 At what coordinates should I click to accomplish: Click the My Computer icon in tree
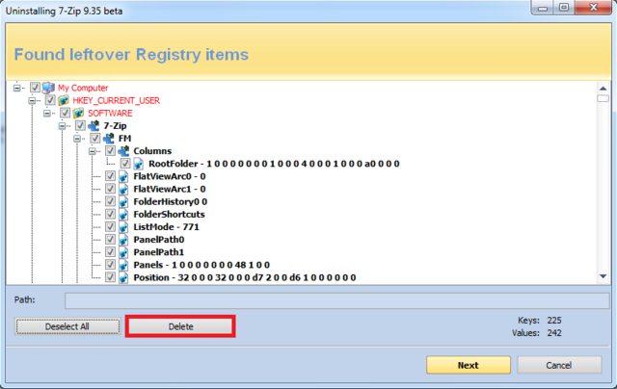48,88
